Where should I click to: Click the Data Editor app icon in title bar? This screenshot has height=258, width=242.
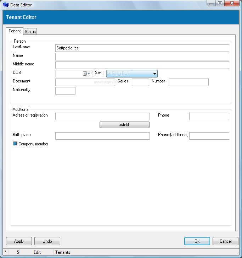tap(6, 5)
